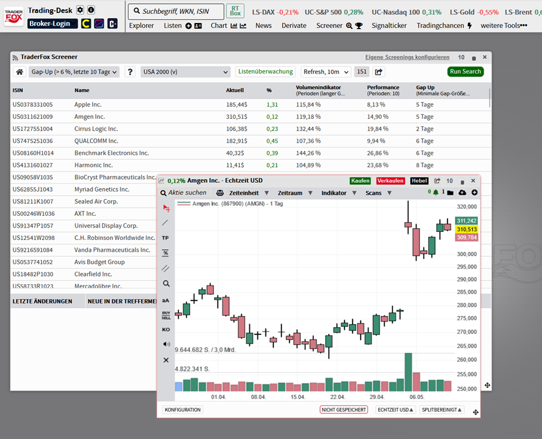Click the screener export share icon
Image resolution: width=542 pixels, height=439 pixels.
(x=379, y=72)
